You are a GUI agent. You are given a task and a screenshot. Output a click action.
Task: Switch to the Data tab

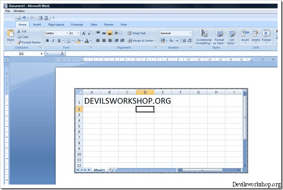[x=94, y=25]
